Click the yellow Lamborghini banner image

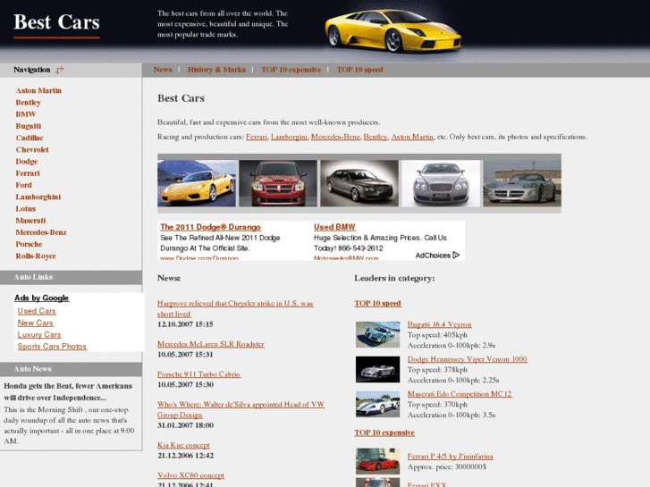[x=393, y=30]
